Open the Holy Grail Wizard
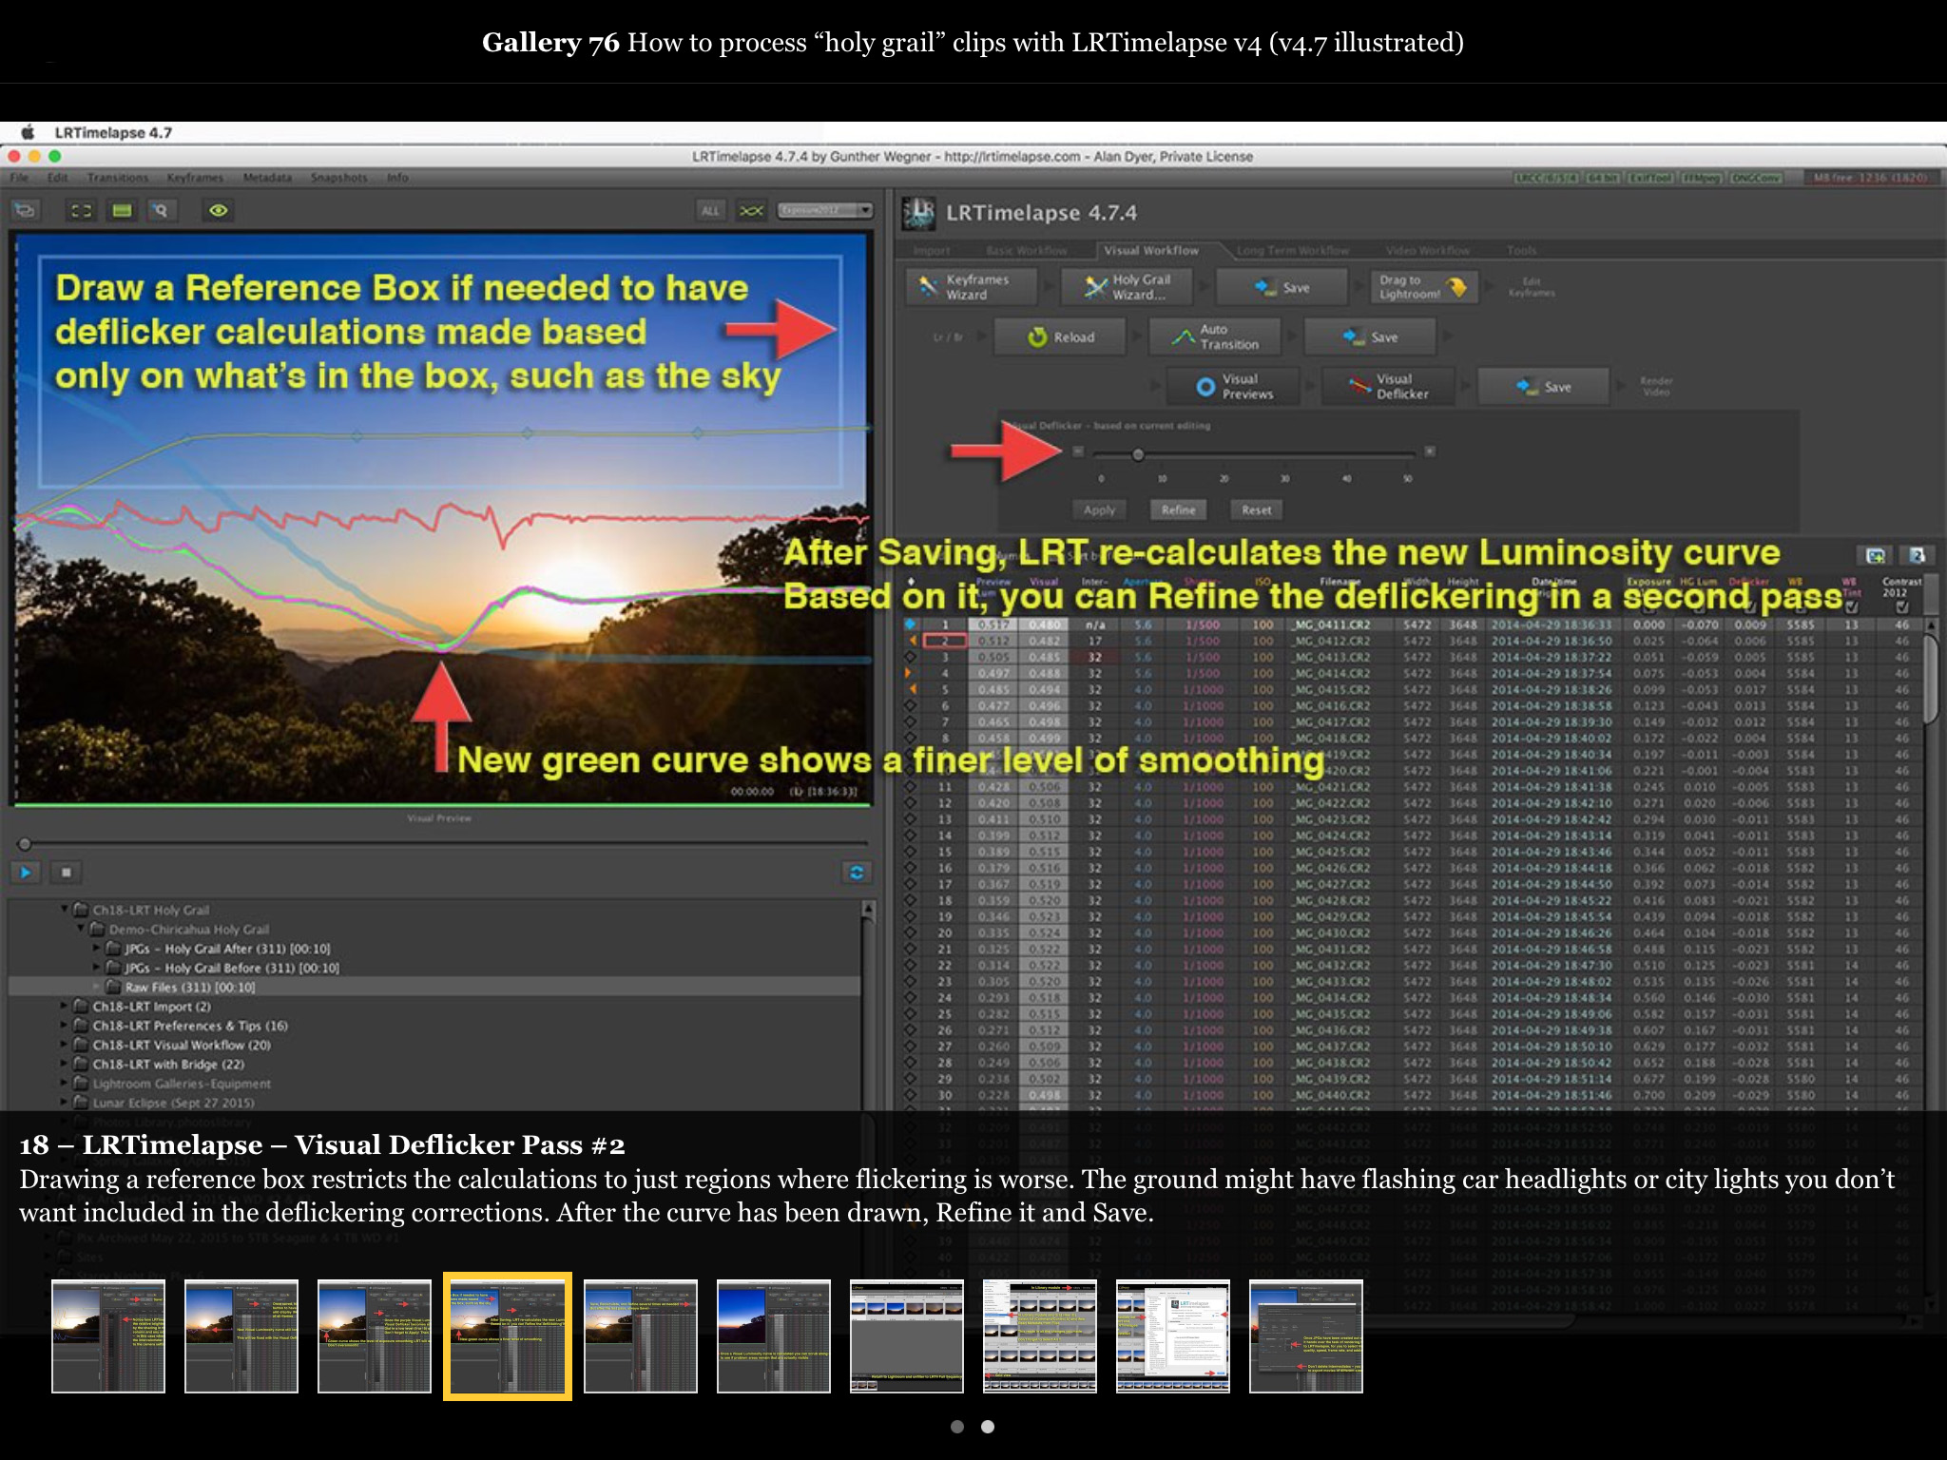Screen dimensions: 1947x1460 click(1128, 287)
